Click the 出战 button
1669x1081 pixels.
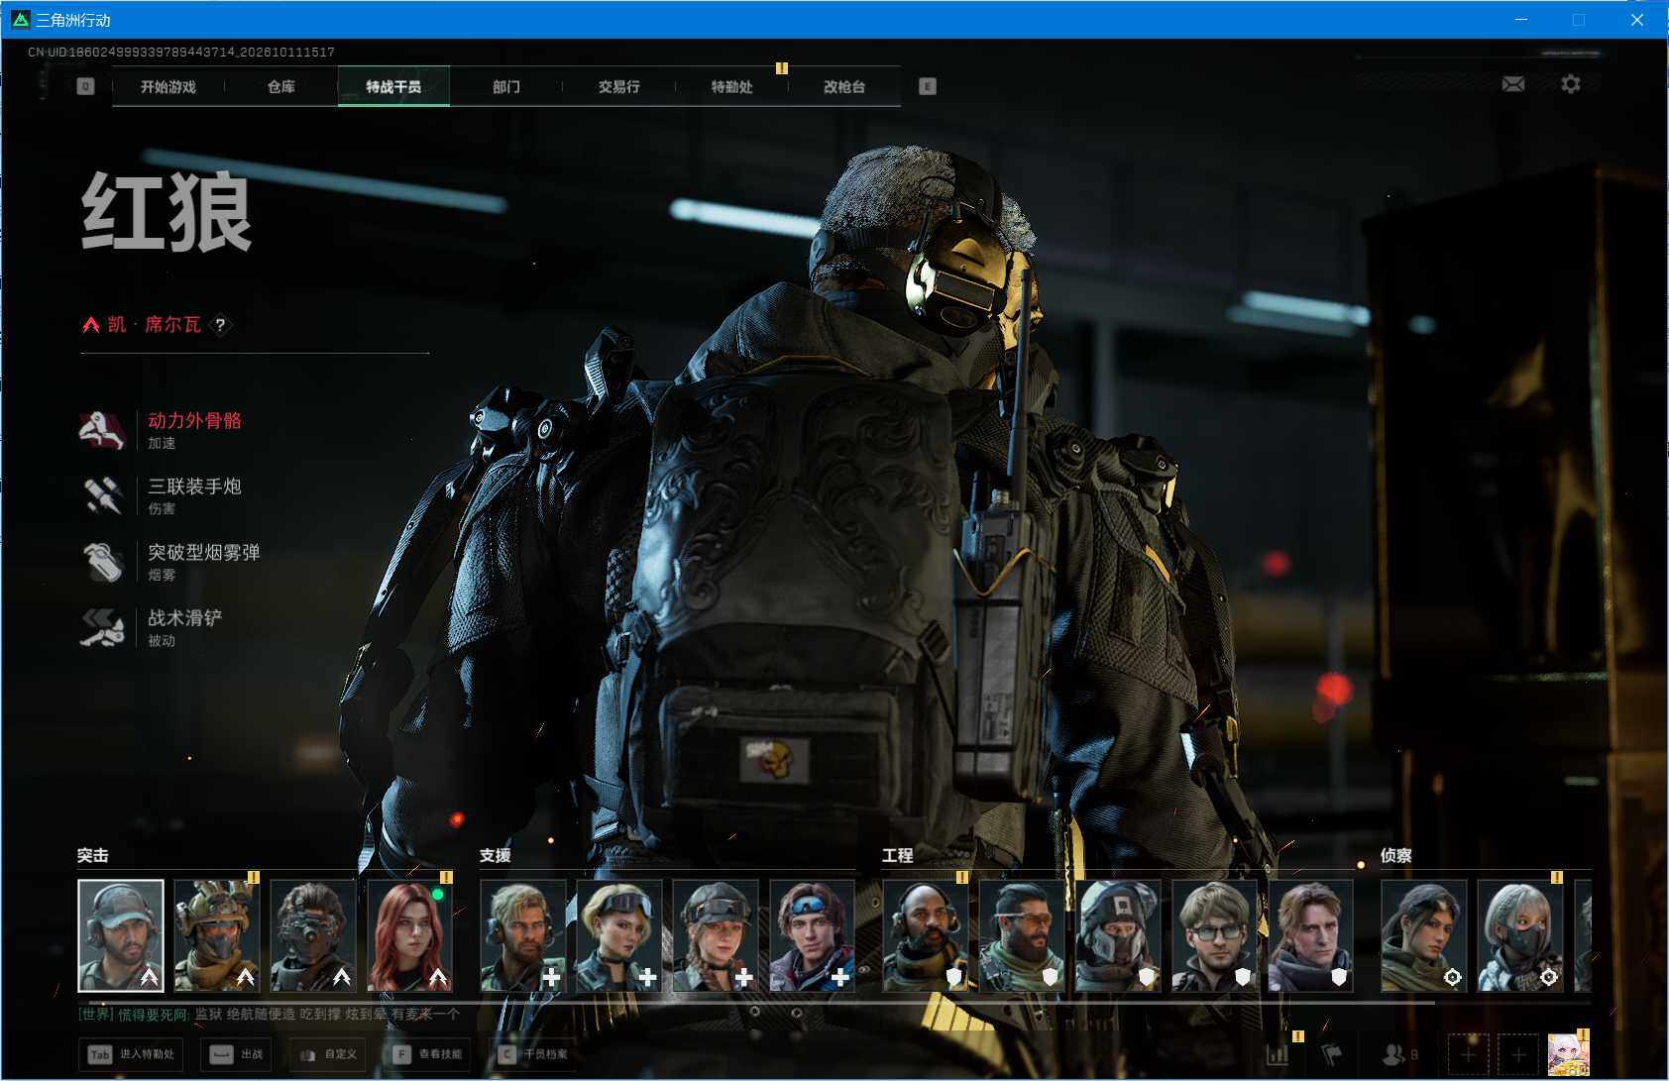[x=237, y=1054]
